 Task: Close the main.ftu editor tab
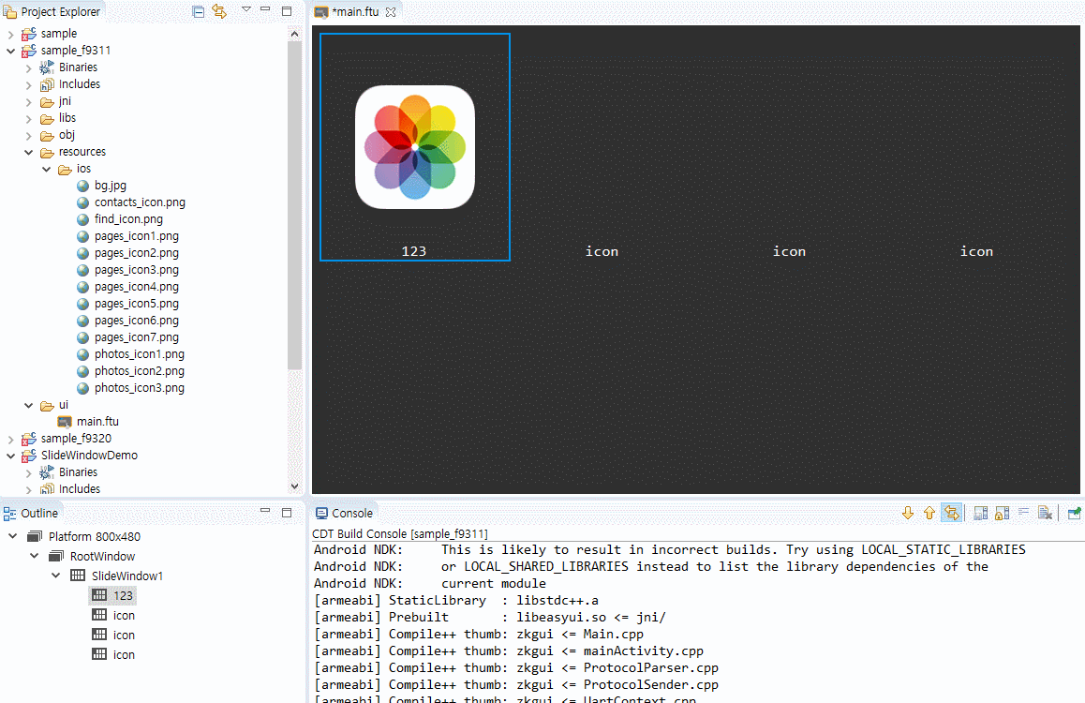[391, 12]
